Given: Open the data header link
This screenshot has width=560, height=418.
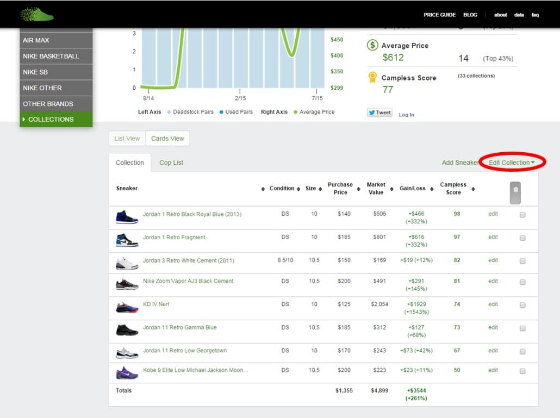Looking at the screenshot, I should [519, 15].
